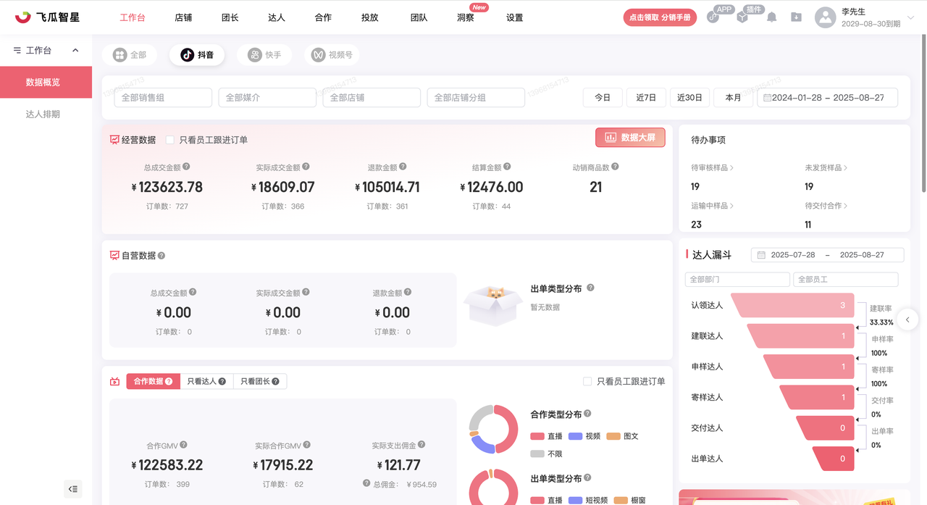Click help icon beside 出单类型分布 in 自营数据

[x=590, y=288]
